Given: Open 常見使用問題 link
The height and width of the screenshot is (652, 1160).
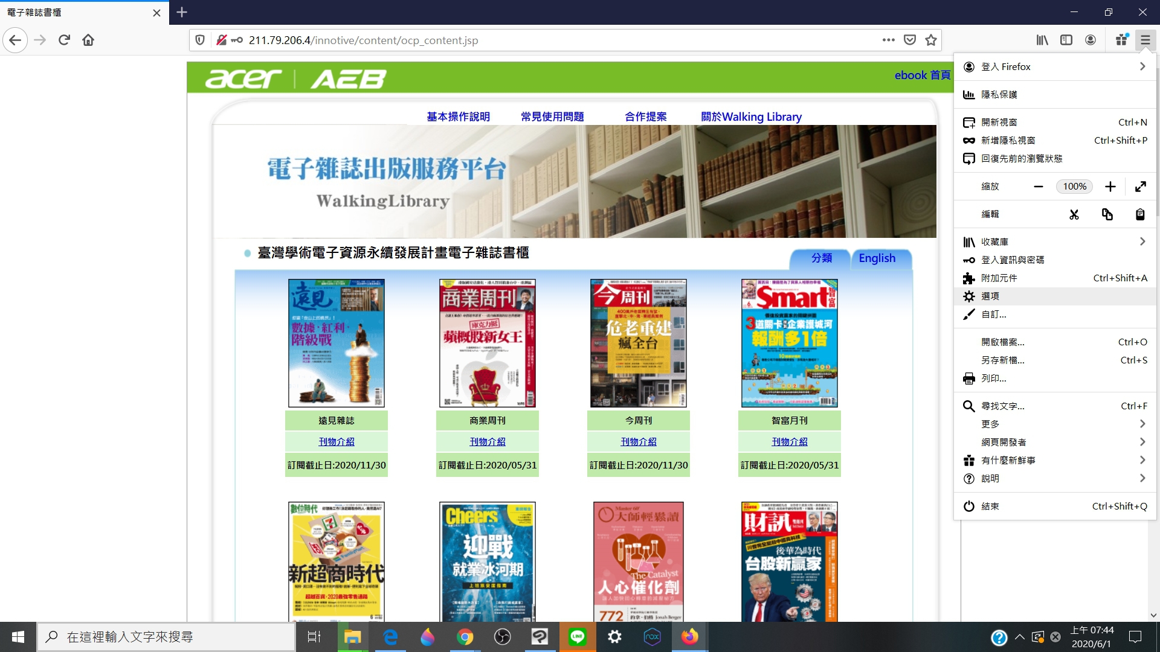Looking at the screenshot, I should coord(552,117).
